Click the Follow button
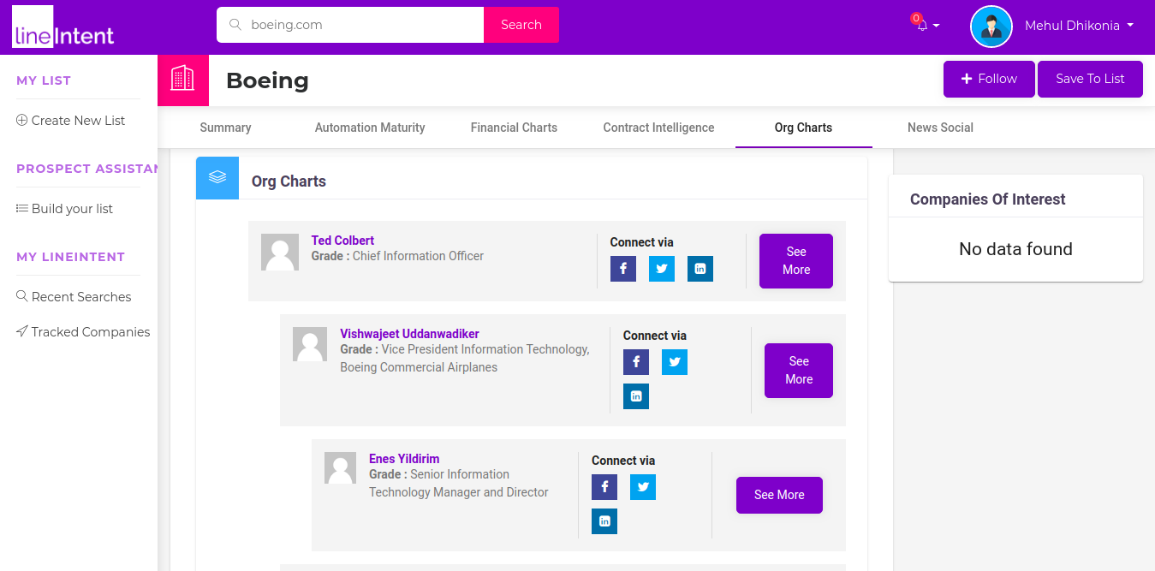This screenshot has height=571, width=1155. coord(989,79)
